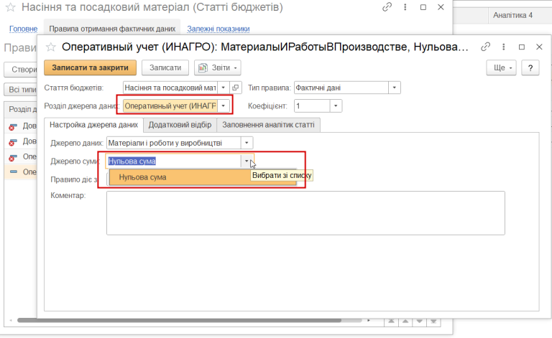Open Залежні показники link
The image size is (552, 338).
(218, 29)
